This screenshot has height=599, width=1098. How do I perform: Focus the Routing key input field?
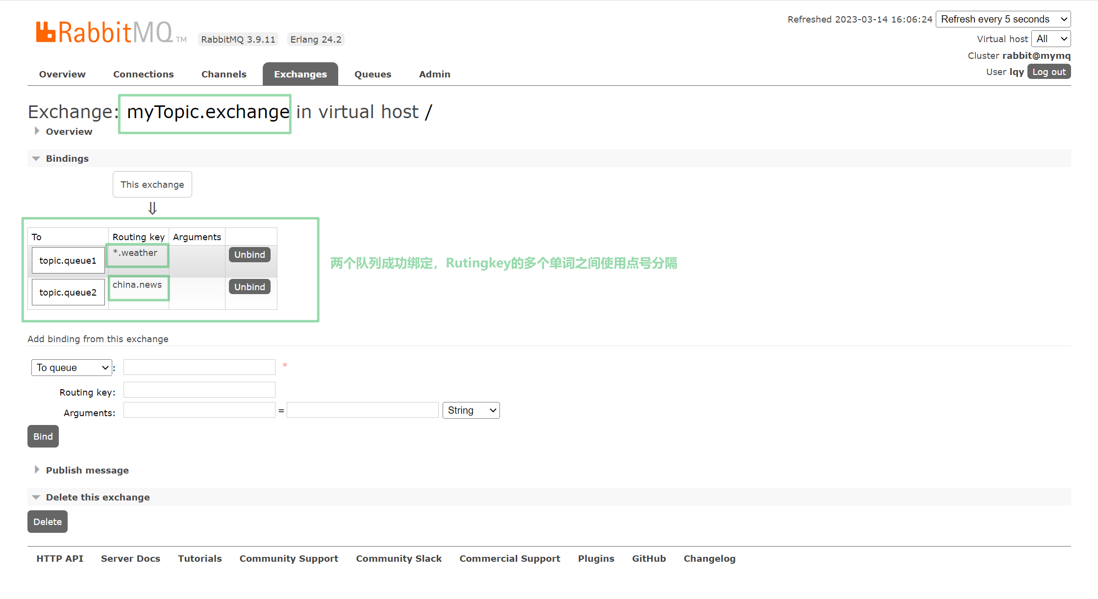coord(199,390)
